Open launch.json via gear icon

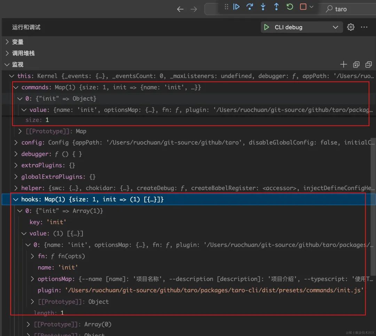coord(351,27)
